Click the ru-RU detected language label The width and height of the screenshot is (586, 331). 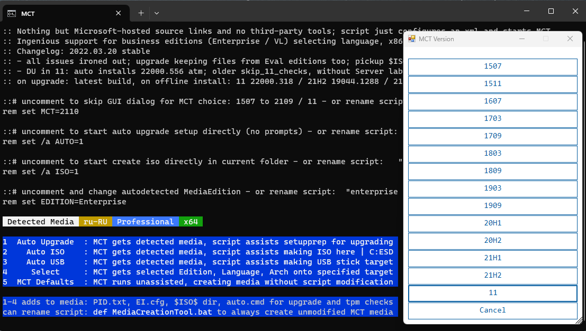[x=95, y=222]
